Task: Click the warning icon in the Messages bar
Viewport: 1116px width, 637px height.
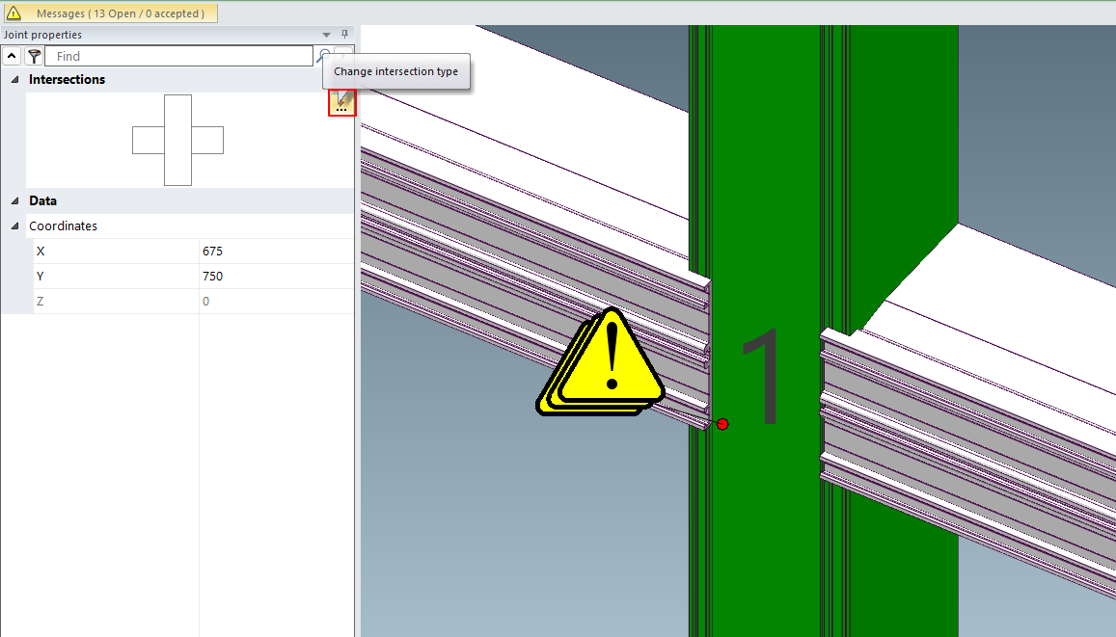Action: click(x=14, y=13)
